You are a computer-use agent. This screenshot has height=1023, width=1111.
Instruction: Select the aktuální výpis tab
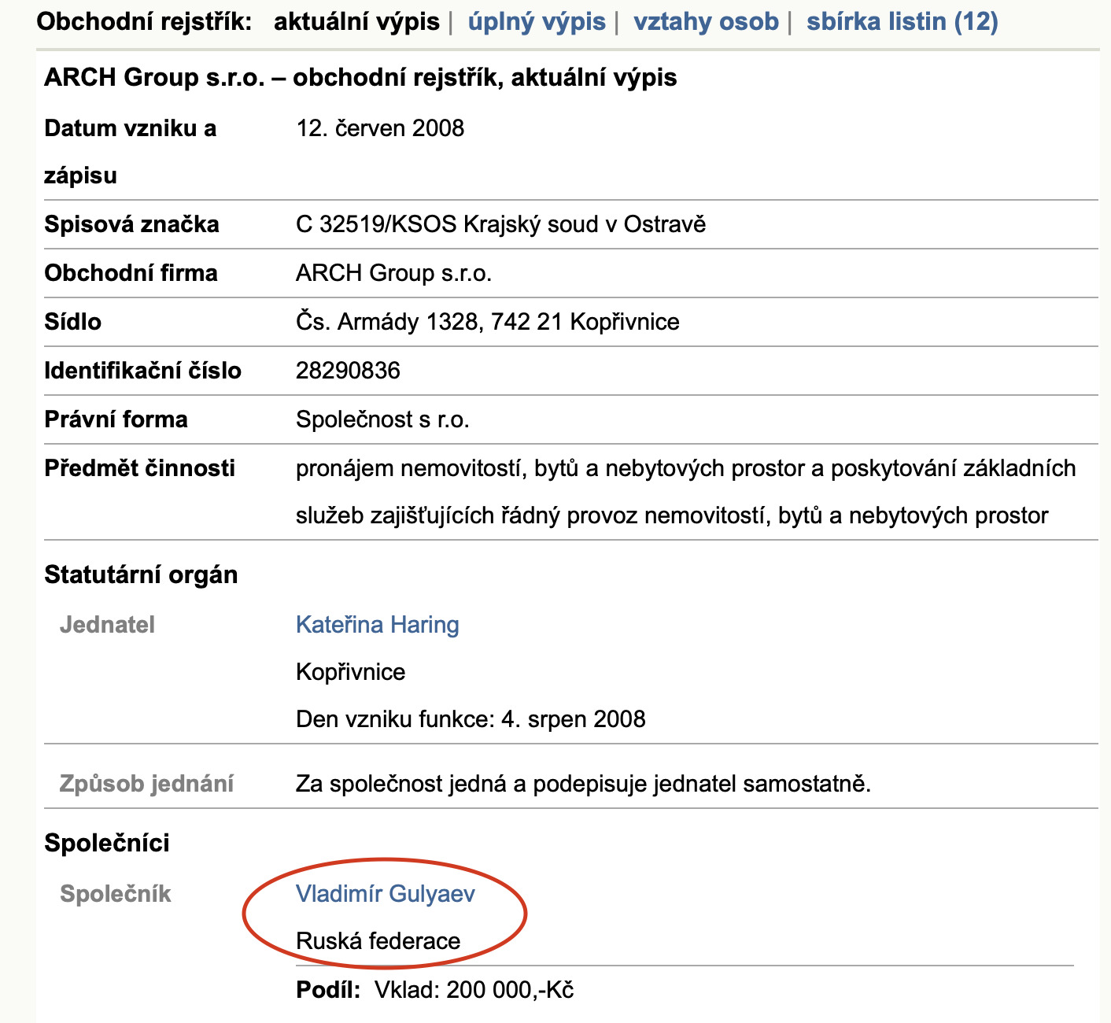pyautogui.click(x=356, y=21)
